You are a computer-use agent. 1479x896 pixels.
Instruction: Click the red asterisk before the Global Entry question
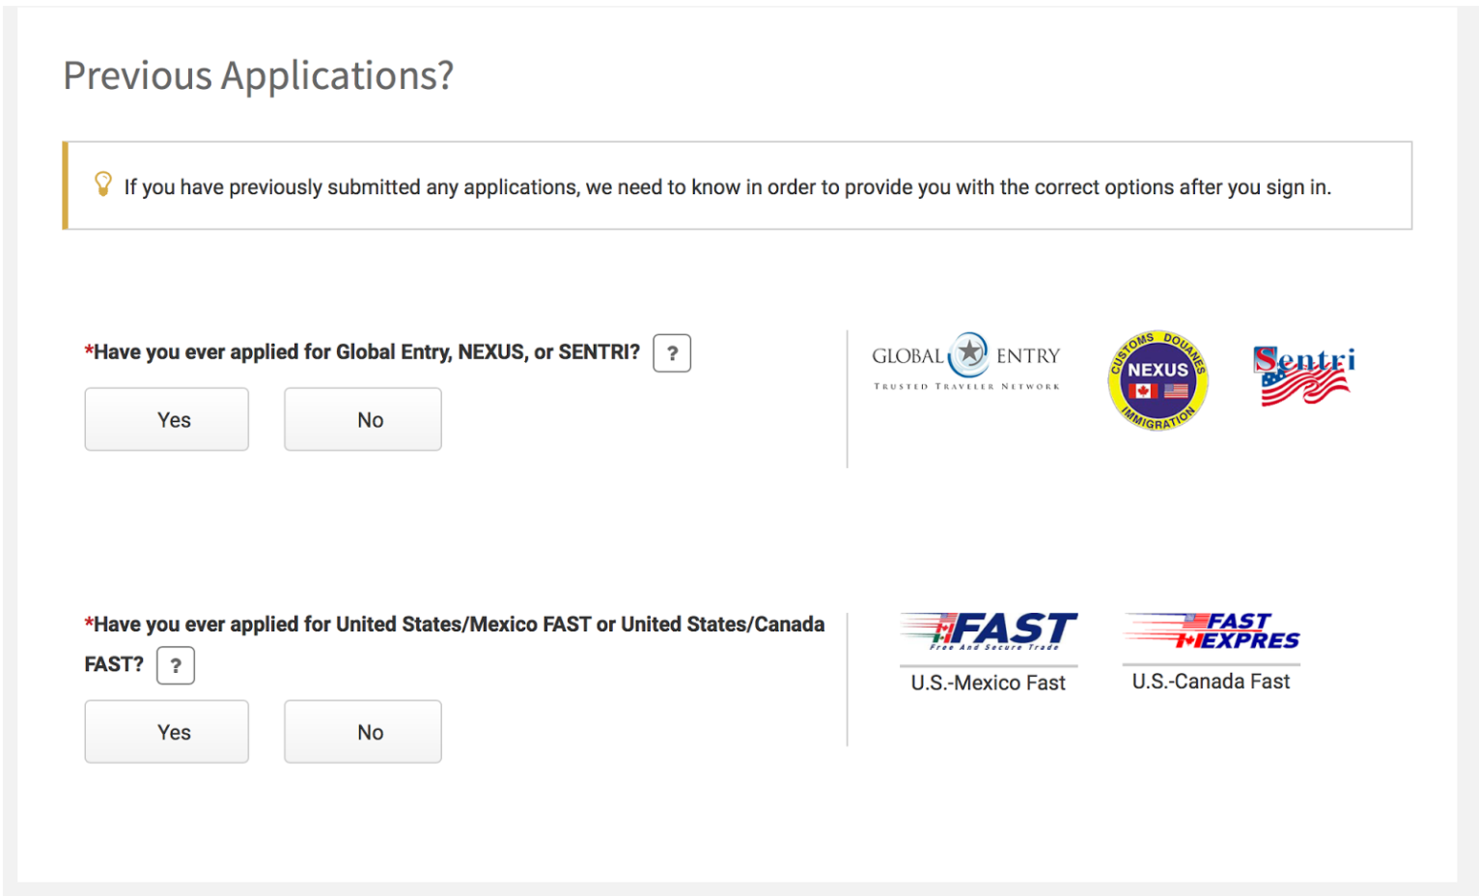pos(89,351)
